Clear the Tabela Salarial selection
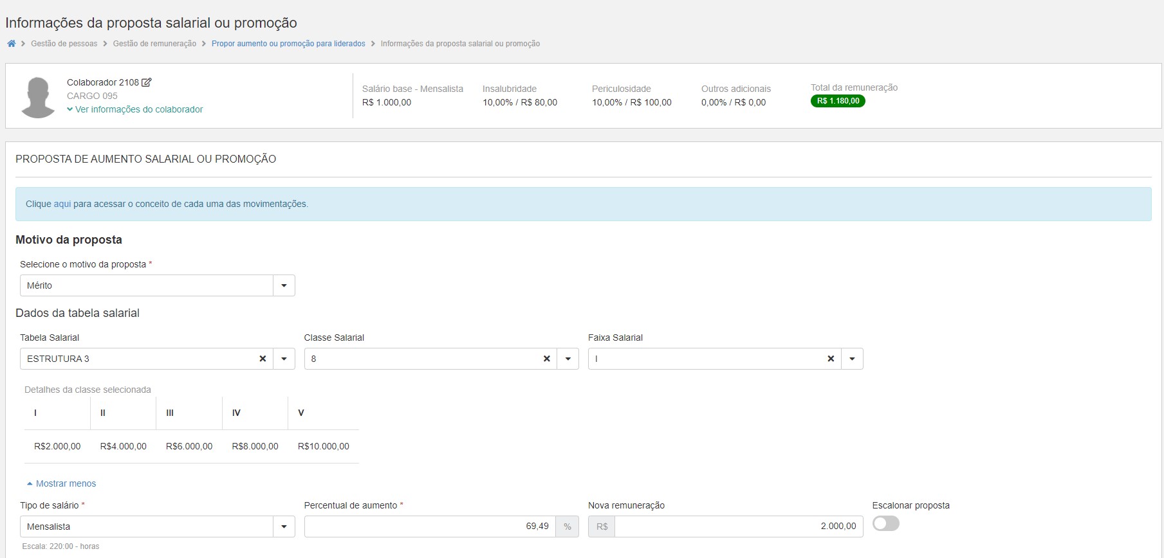Viewport: 1164px width, 558px height. (263, 359)
